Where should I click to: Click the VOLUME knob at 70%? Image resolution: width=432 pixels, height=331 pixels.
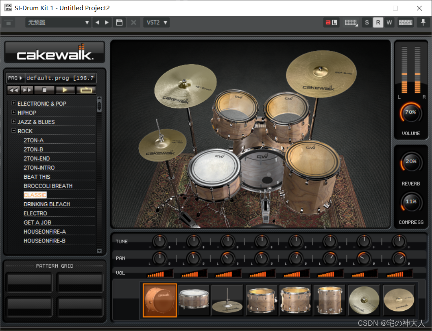tap(410, 112)
